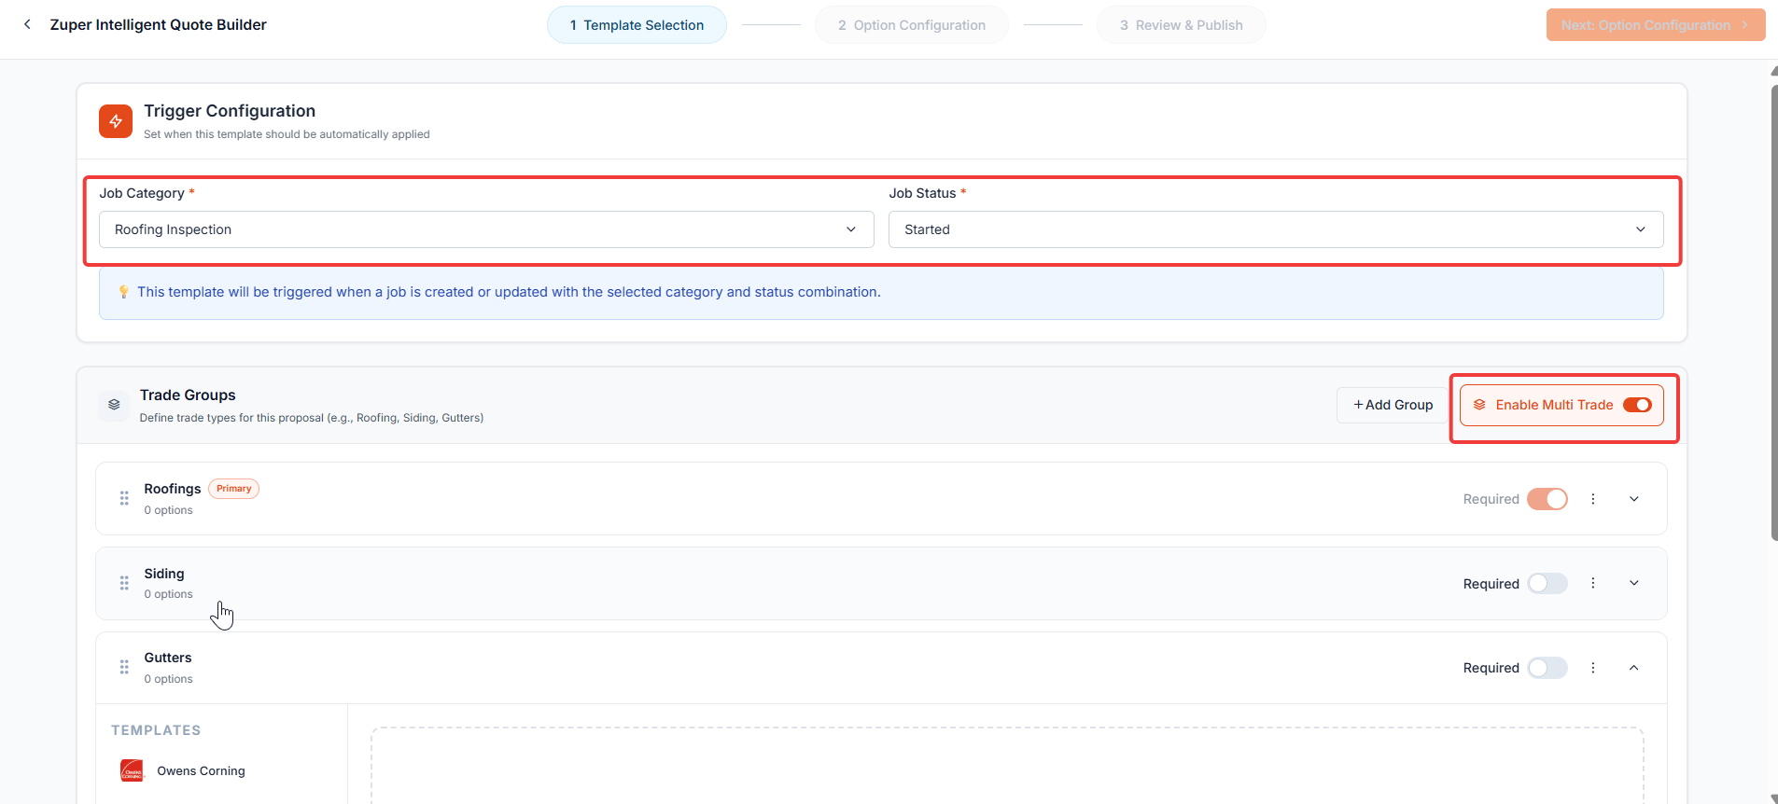Go to step 3 Review & Publish
This screenshot has width=1778, height=804.
[1182, 25]
